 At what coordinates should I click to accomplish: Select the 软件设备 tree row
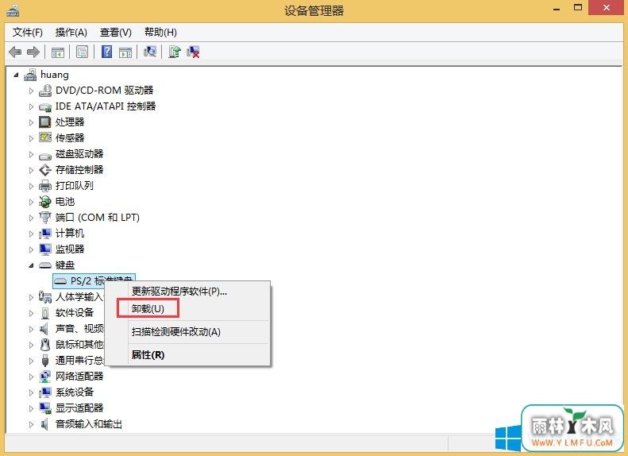click(75, 312)
